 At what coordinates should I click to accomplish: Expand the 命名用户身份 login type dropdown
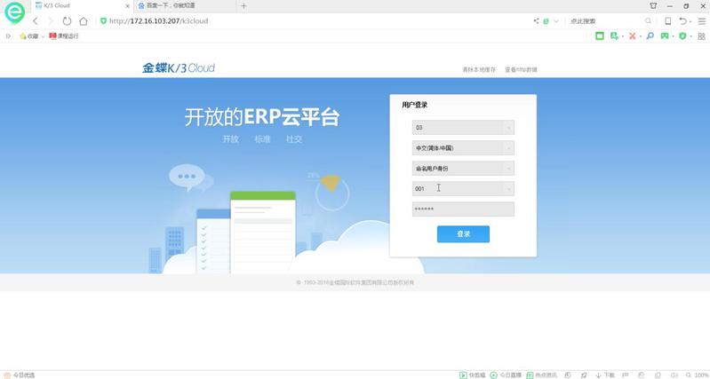pyautogui.click(x=462, y=168)
